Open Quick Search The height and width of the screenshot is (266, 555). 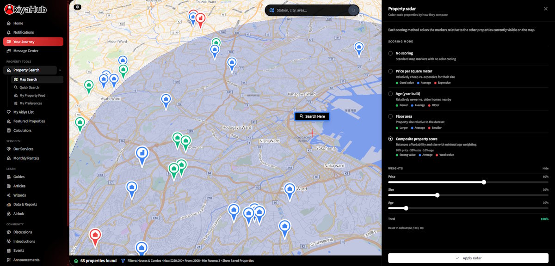pyautogui.click(x=29, y=87)
